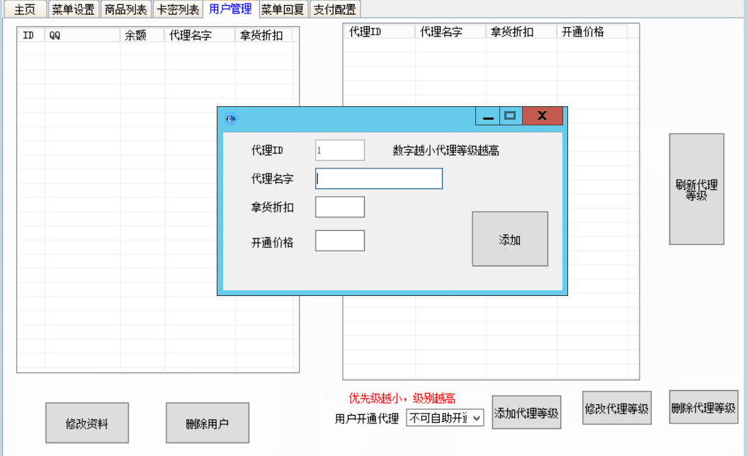
Task: Click the 删除代理等级 button
Action: click(703, 407)
